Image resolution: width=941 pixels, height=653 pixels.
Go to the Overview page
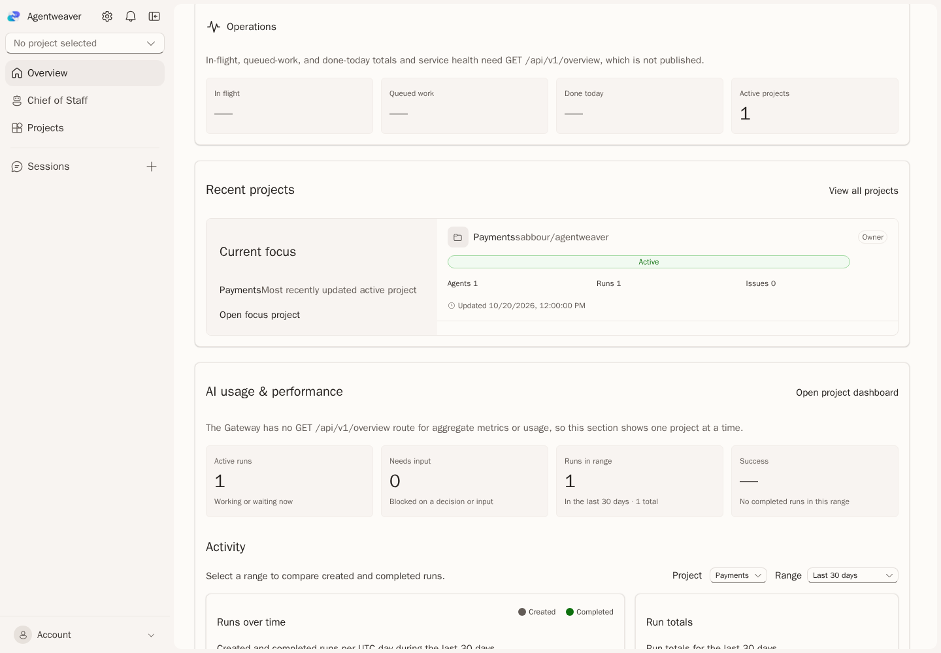point(85,73)
